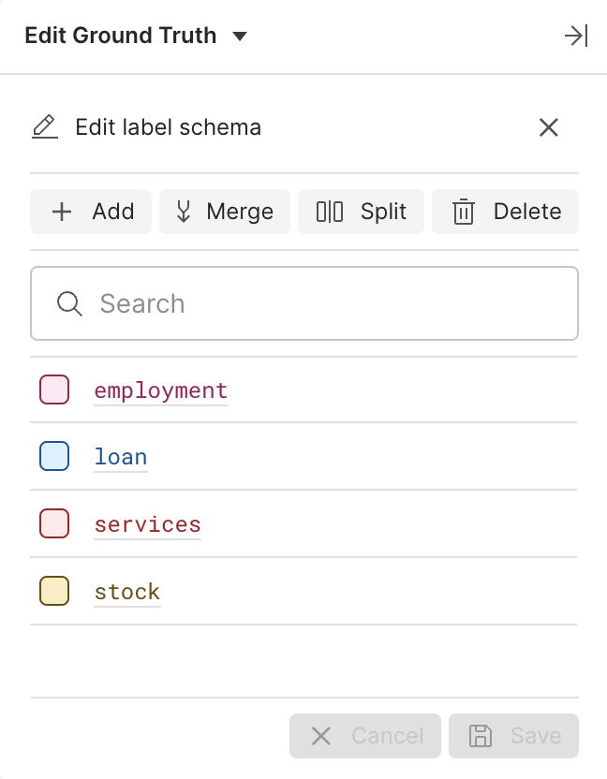Image resolution: width=607 pixels, height=779 pixels.
Task: Focus the Search labels input field
Action: coord(304,303)
